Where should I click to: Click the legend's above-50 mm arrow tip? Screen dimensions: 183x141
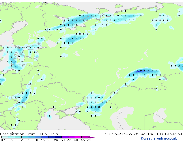(x=91, y=137)
